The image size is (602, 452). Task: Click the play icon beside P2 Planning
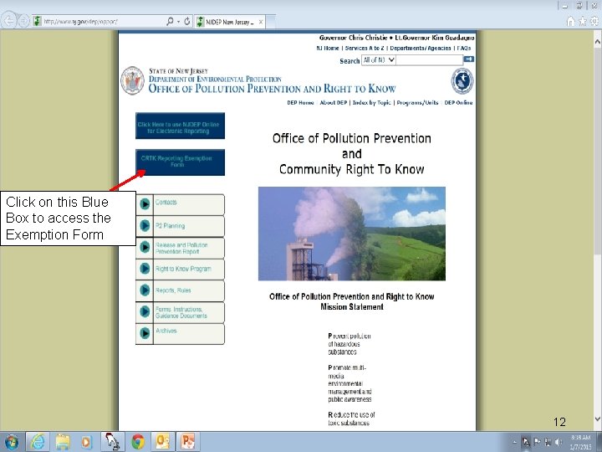click(x=145, y=225)
